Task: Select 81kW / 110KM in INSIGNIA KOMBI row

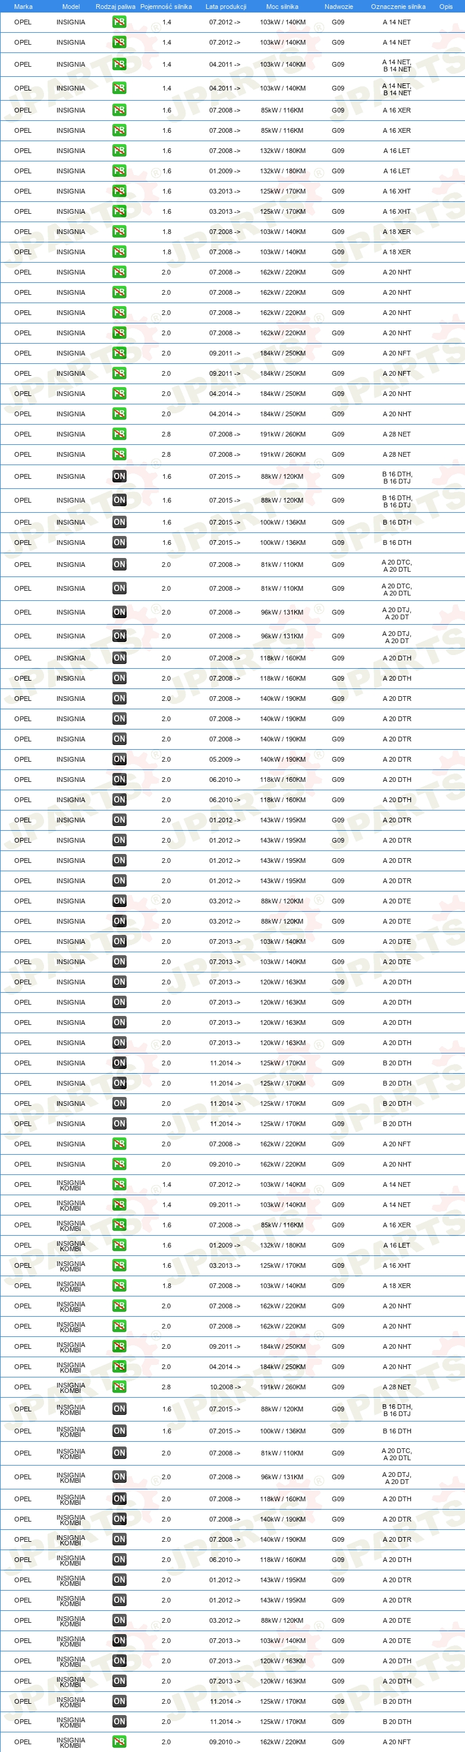Action: point(282,1452)
